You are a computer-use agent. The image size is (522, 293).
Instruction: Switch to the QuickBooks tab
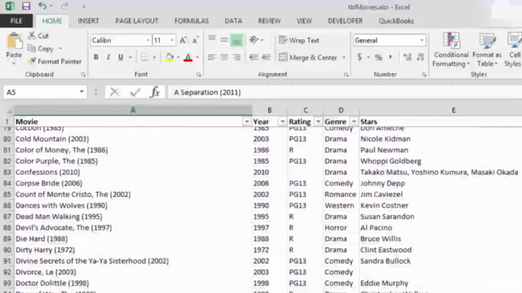[396, 21]
